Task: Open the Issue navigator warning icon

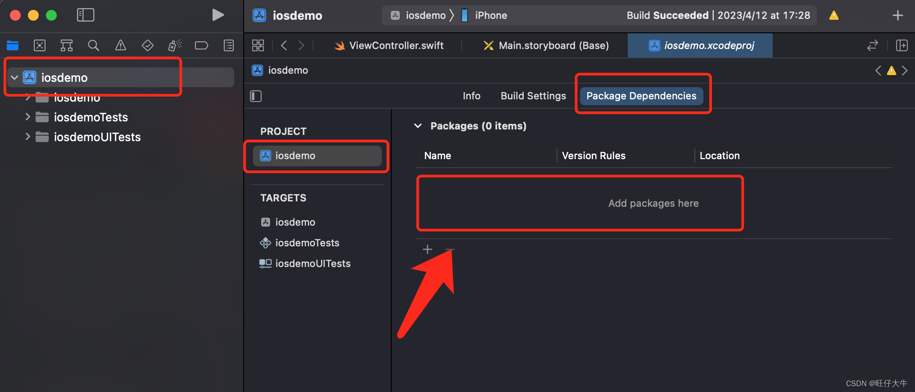Action: (121, 45)
